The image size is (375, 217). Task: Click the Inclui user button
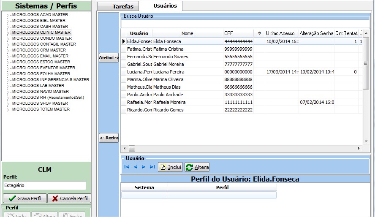pyautogui.click(x=170, y=167)
